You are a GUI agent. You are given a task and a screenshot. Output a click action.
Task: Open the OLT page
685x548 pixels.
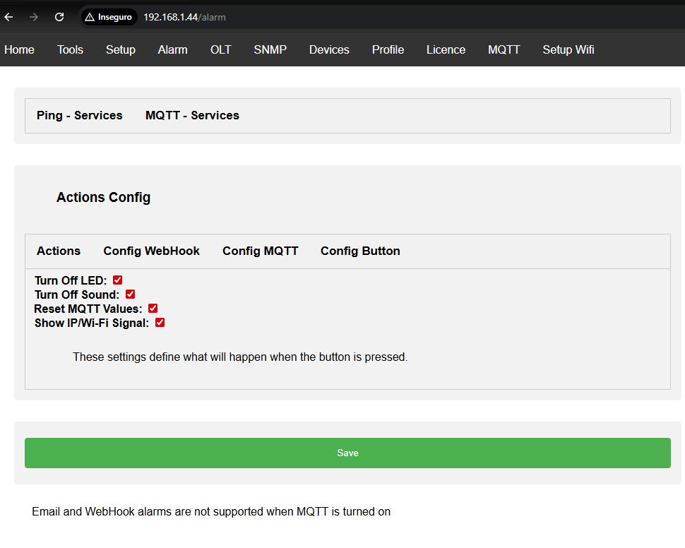pos(220,50)
